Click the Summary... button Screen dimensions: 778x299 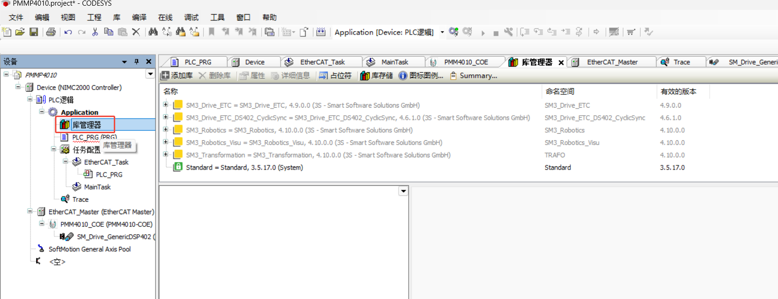(x=473, y=76)
